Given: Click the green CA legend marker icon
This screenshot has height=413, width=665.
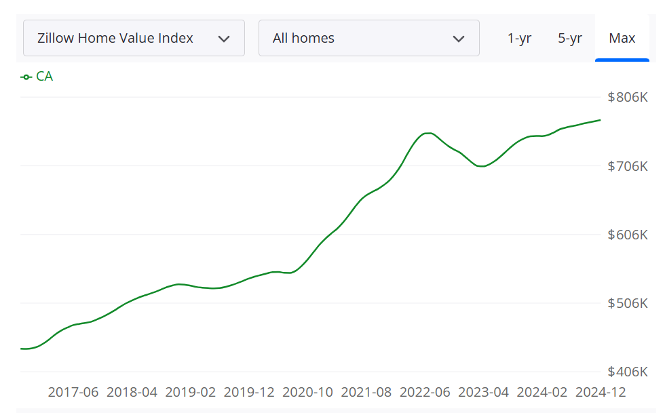Looking at the screenshot, I should point(26,77).
